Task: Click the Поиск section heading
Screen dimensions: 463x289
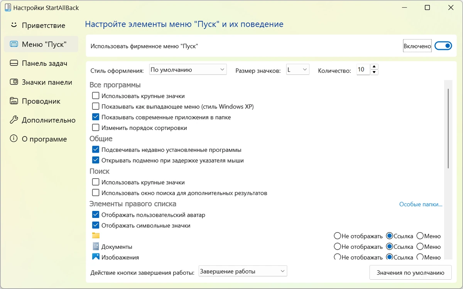Action: click(100, 171)
